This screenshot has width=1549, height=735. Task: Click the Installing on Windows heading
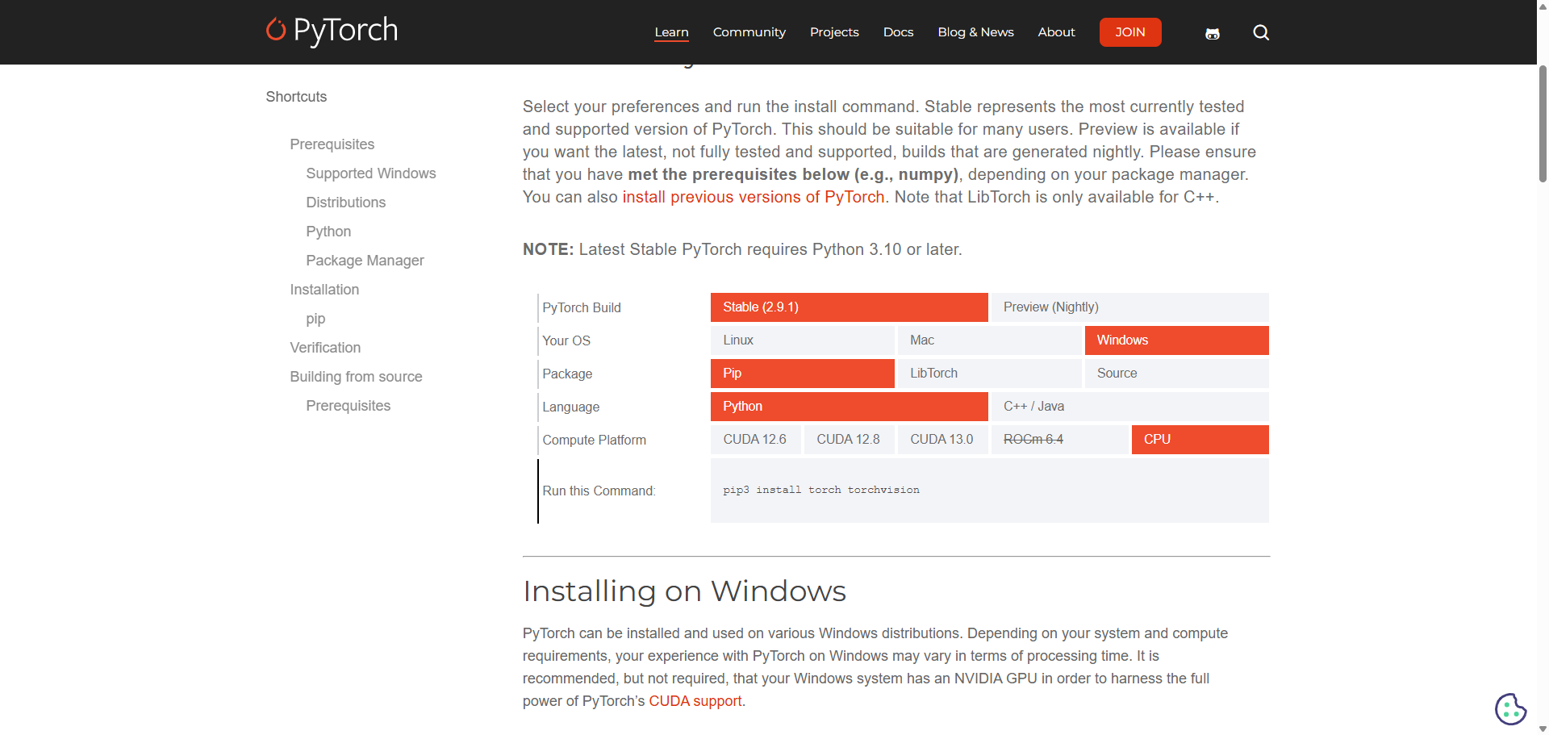pyautogui.click(x=684, y=591)
